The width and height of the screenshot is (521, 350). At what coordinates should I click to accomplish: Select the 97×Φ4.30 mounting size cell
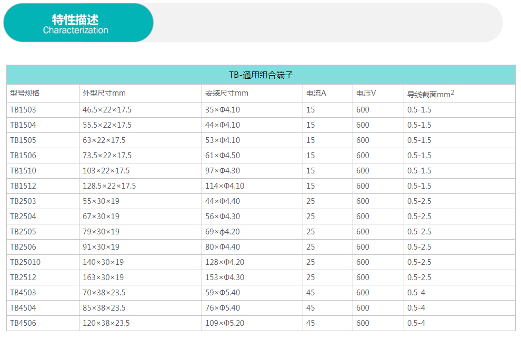coord(223,171)
